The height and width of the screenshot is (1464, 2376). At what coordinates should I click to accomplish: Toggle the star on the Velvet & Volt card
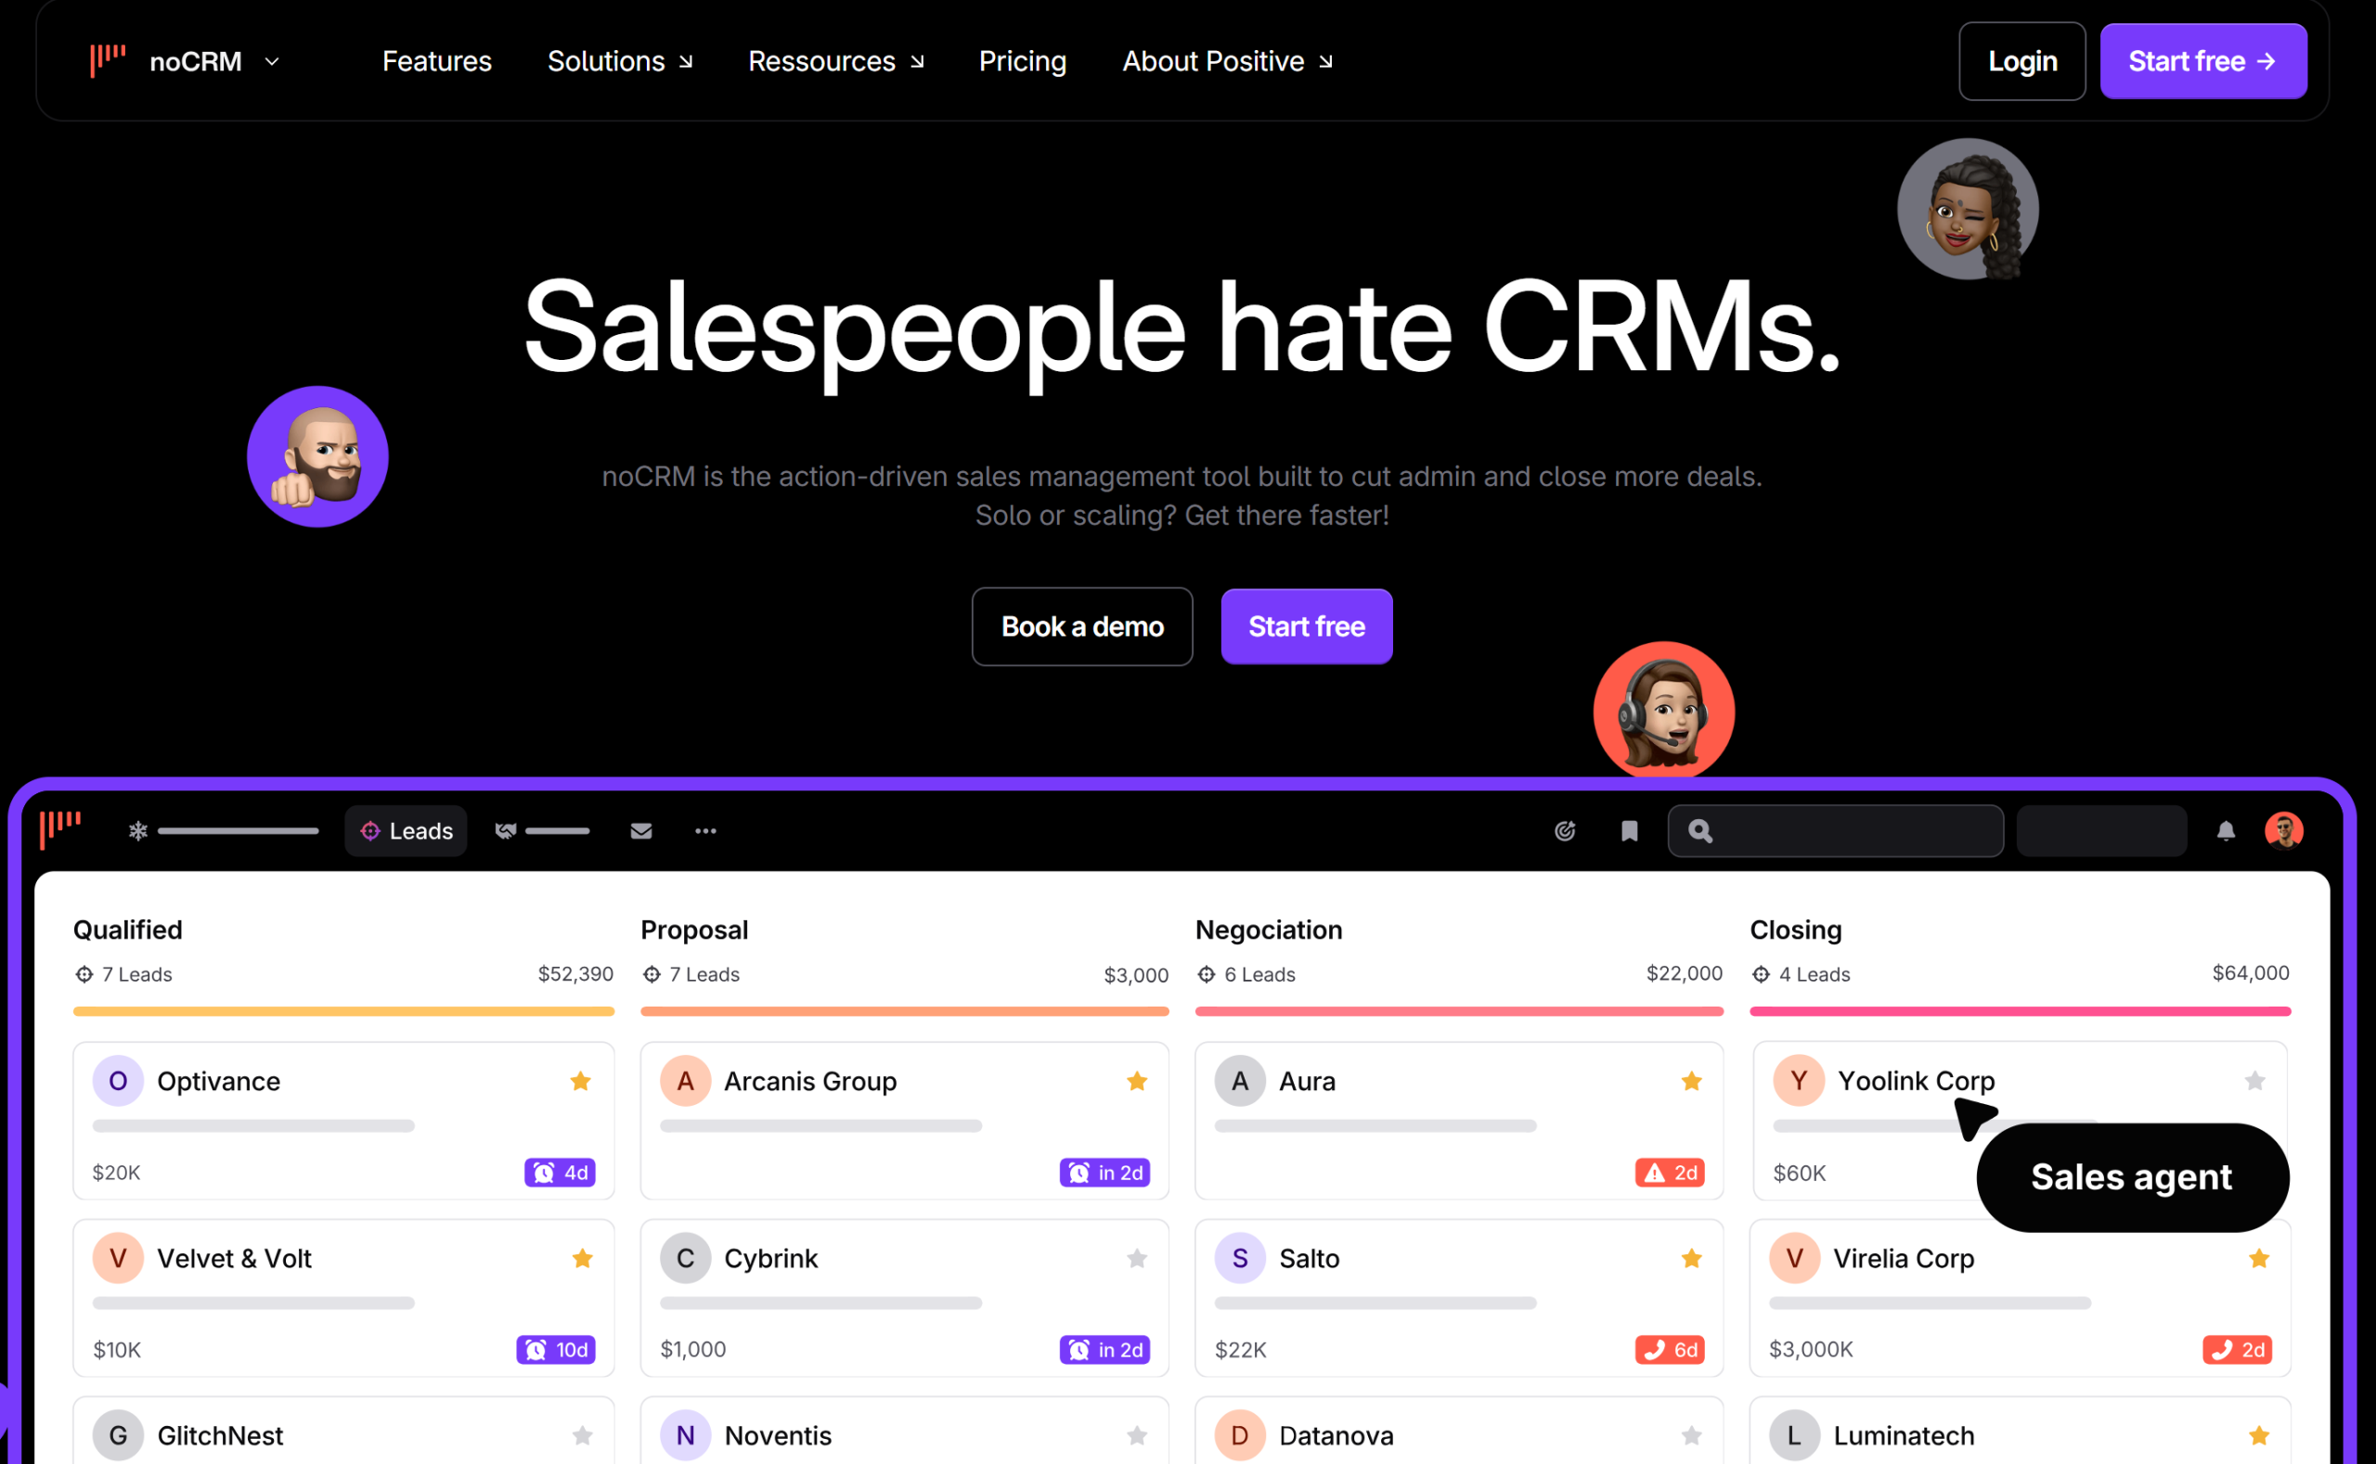coord(582,1258)
